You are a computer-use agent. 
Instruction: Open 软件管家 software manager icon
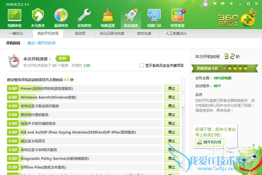coord(178,18)
